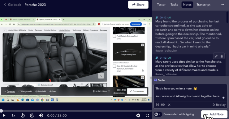Screen dimensions: 229x119
Task: Open the Windows Start menu
Action: coord(3,100)
